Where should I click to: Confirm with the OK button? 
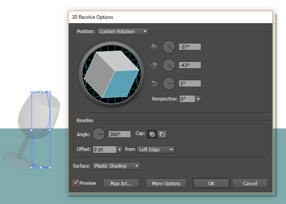(211, 183)
